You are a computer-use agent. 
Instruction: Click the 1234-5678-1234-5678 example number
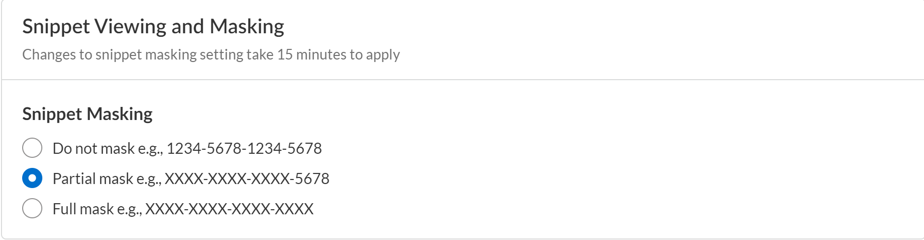click(244, 148)
